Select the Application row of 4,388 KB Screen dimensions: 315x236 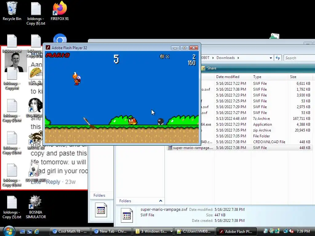pyautogui.click(x=256, y=124)
